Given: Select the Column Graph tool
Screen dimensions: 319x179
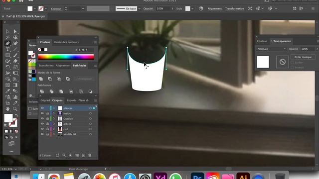Looking at the screenshot, I should pos(15,97).
